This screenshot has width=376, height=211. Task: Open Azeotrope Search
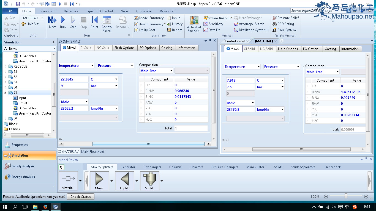[249, 24]
